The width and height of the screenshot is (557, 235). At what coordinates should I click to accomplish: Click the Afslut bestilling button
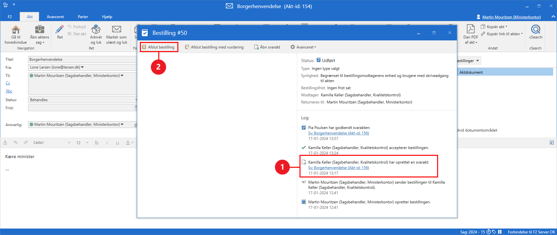coord(159,47)
